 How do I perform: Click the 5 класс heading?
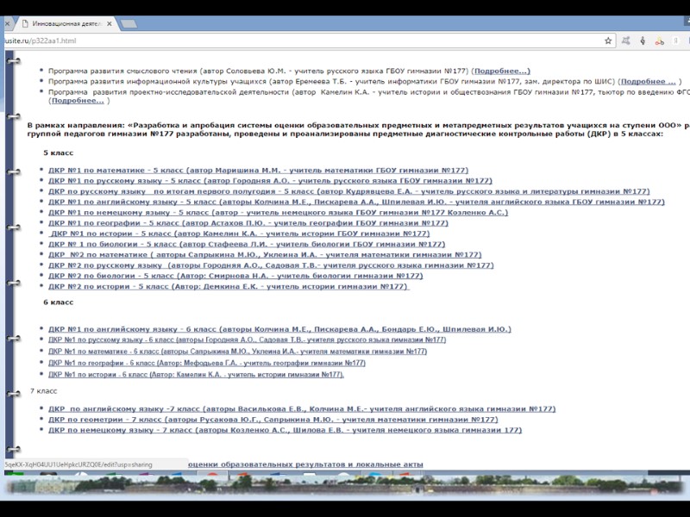[58, 153]
